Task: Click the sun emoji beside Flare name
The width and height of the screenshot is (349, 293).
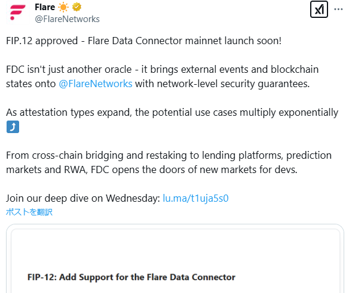Action: 63,7
